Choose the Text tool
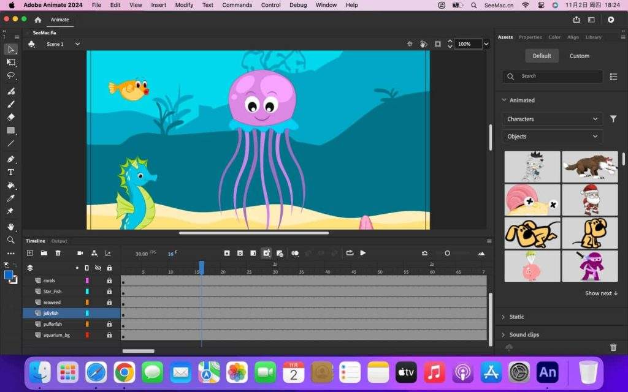Image resolution: width=628 pixels, height=392 pixels. pos(10,172)
